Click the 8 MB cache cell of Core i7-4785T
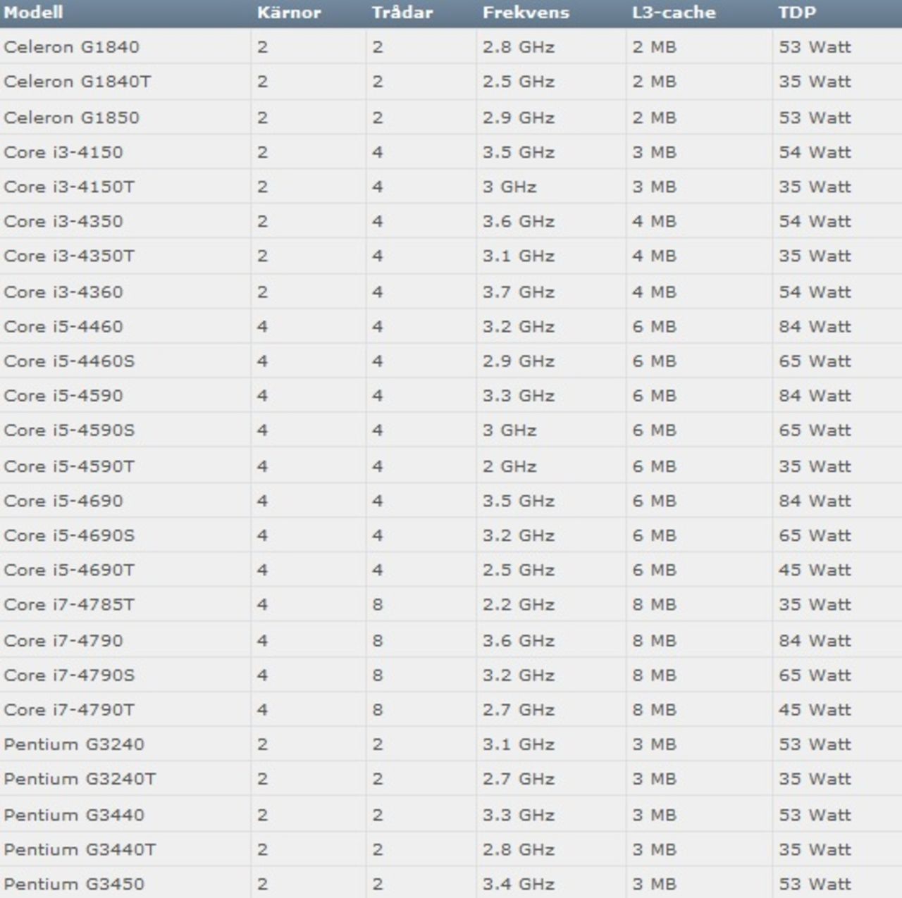The height and width of the screenshot is (898, 902). pos(653,604)
